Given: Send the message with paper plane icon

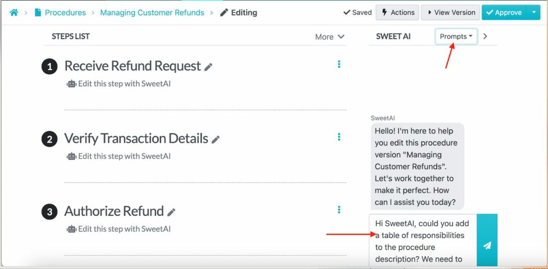Looking at the screenshot, I should tap(486, 245).
